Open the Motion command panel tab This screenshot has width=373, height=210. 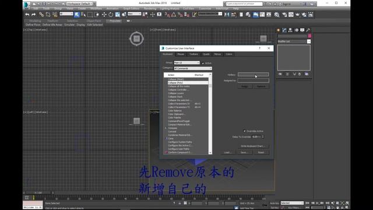click(x=297, y=30)
